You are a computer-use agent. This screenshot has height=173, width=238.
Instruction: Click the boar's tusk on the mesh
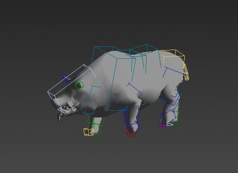[x=59, y=117]
